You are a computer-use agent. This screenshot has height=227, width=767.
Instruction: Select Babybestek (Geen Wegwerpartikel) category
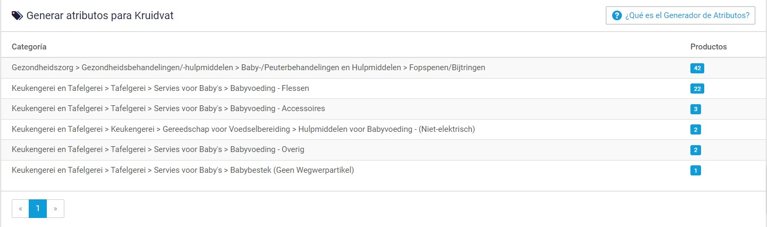383,170
